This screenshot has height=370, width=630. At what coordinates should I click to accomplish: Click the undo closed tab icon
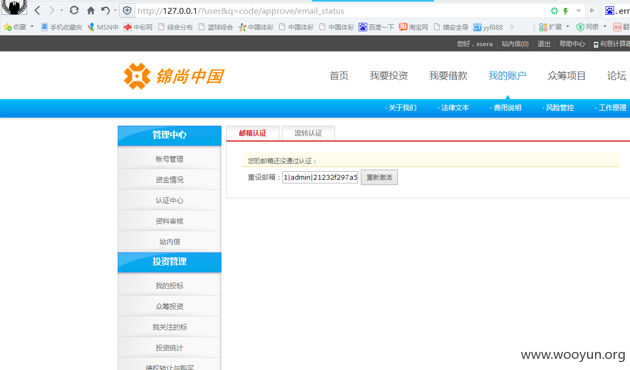[x=105, y=11]
